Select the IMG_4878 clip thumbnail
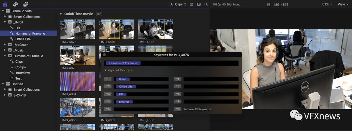The width and height of the screenshot is (352, 131). click(x=78, y=55)
